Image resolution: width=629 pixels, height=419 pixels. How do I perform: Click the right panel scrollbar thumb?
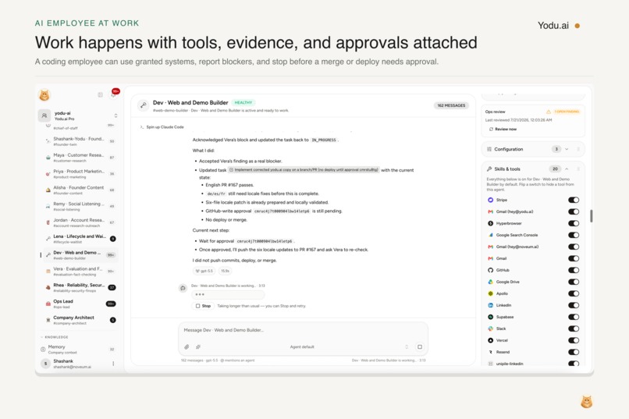(592, 215)
